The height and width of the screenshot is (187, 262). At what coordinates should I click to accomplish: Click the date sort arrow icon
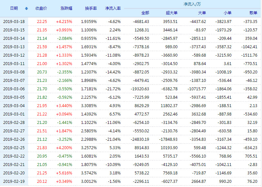pos(26,9)
